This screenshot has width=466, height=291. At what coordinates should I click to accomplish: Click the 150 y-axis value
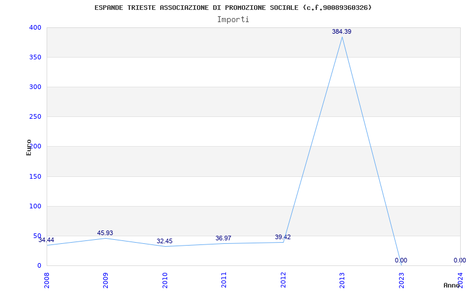pos(35,177)
